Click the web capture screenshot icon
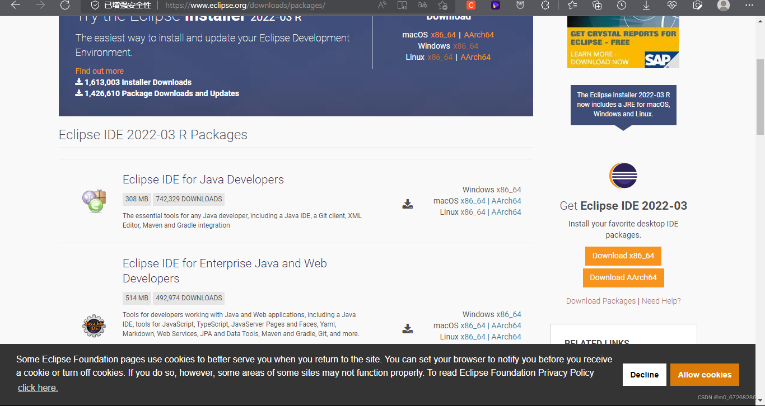The image size is (765, 406). tap(697, 5)
